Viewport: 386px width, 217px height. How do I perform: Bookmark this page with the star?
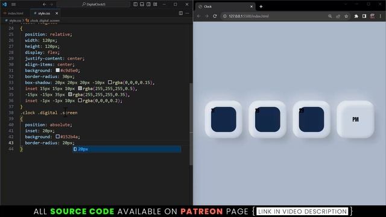346,16
